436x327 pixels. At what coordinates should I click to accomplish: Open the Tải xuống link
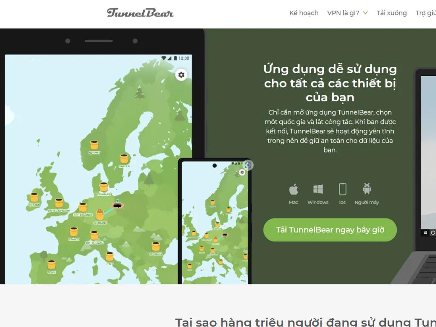point(391,13)
